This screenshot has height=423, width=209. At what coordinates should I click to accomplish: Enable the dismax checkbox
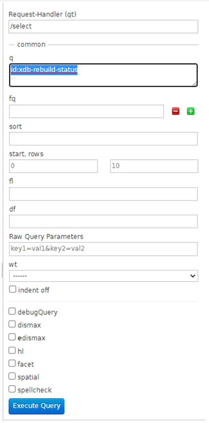pyautogui.click(x=12, y=324)
